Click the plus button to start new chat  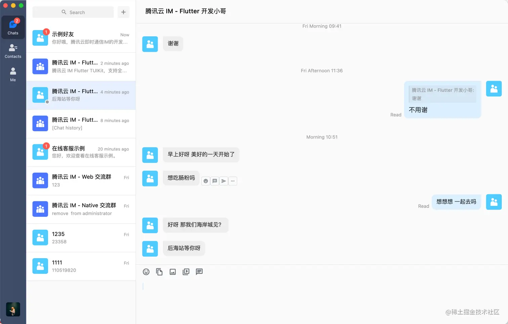point(123,12)
